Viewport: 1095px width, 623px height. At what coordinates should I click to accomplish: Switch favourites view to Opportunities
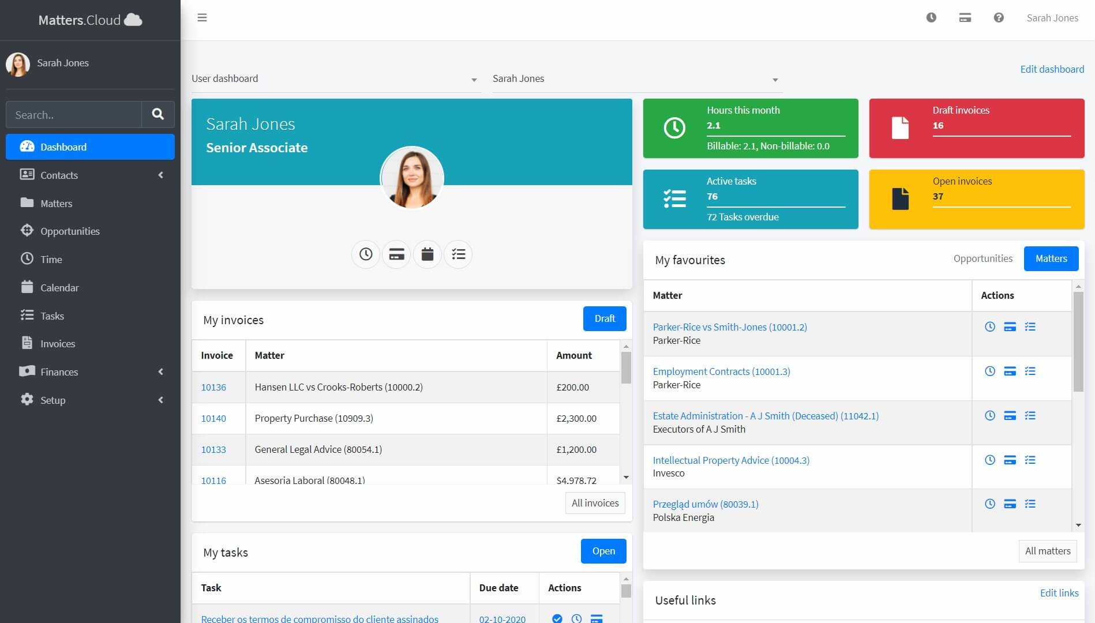click(983, 258)
